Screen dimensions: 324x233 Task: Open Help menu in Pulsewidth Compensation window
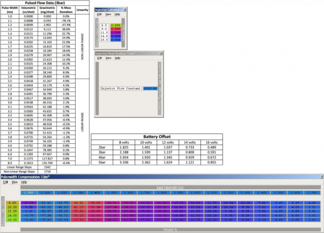pos(24,183)
